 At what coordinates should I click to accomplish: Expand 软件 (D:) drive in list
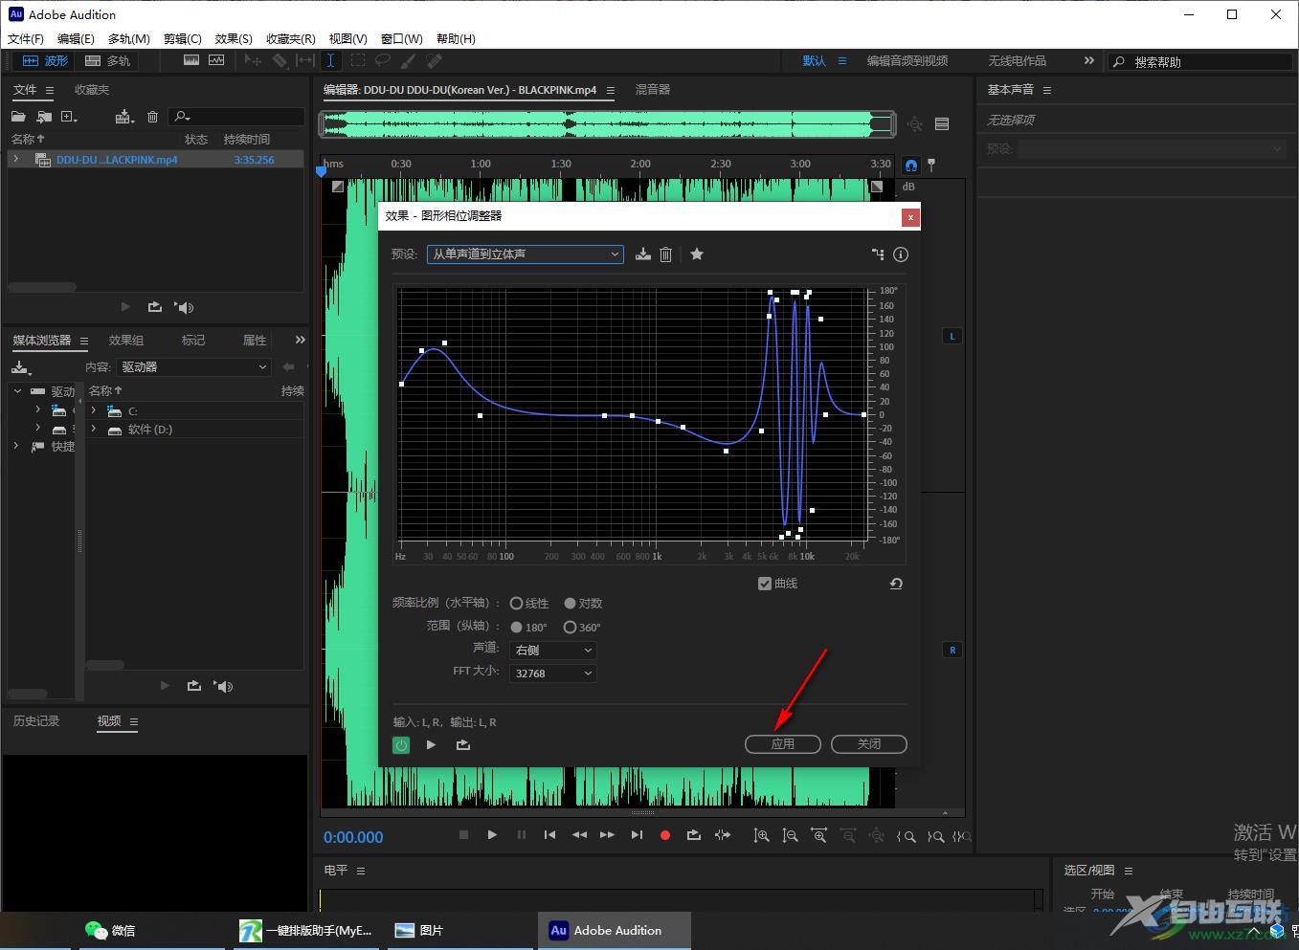click(x=94, y=430)
